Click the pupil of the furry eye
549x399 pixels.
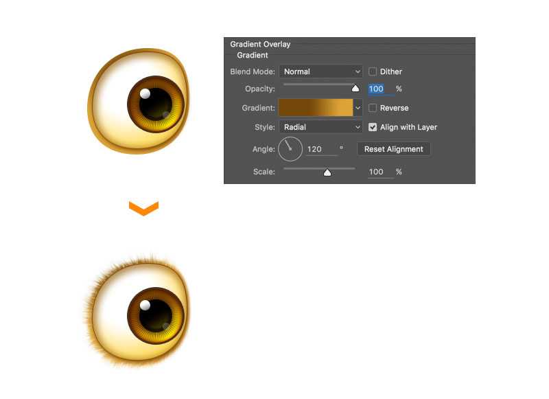coord(156,315)
